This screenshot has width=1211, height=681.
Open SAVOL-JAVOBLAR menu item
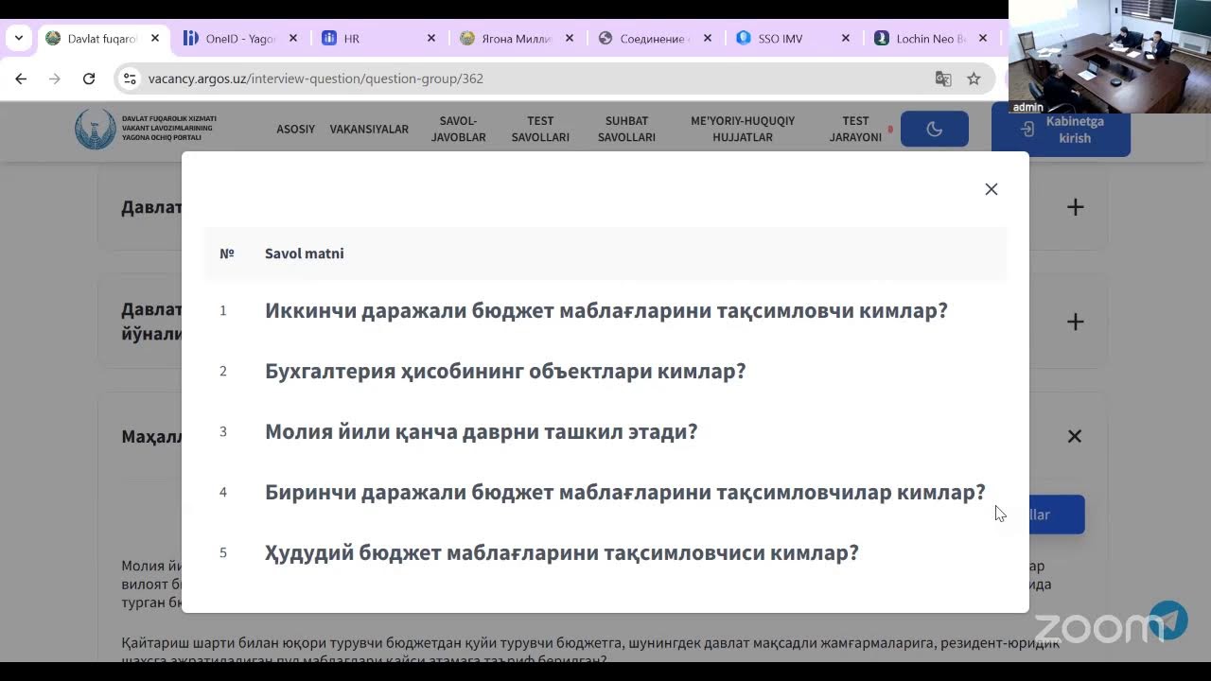pyautogui.click(x=458, y=130)
